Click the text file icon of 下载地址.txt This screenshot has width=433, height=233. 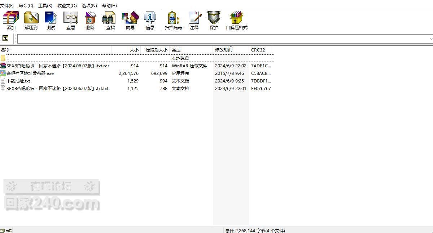tap(3, 81)
